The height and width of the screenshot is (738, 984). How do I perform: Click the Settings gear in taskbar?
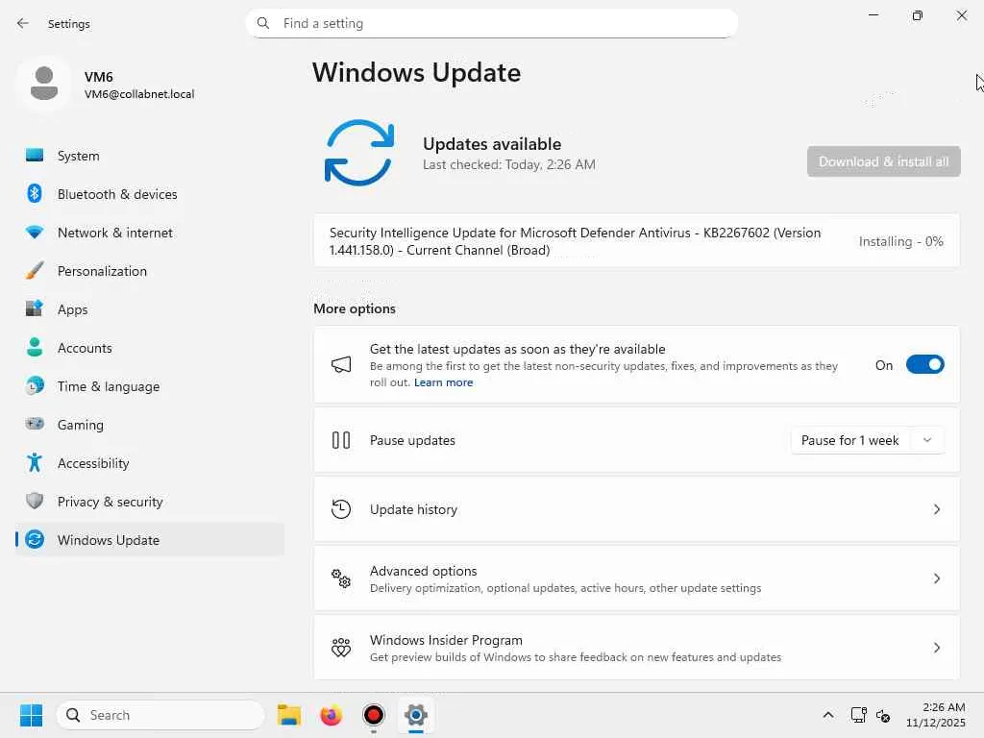click(415, 715)
